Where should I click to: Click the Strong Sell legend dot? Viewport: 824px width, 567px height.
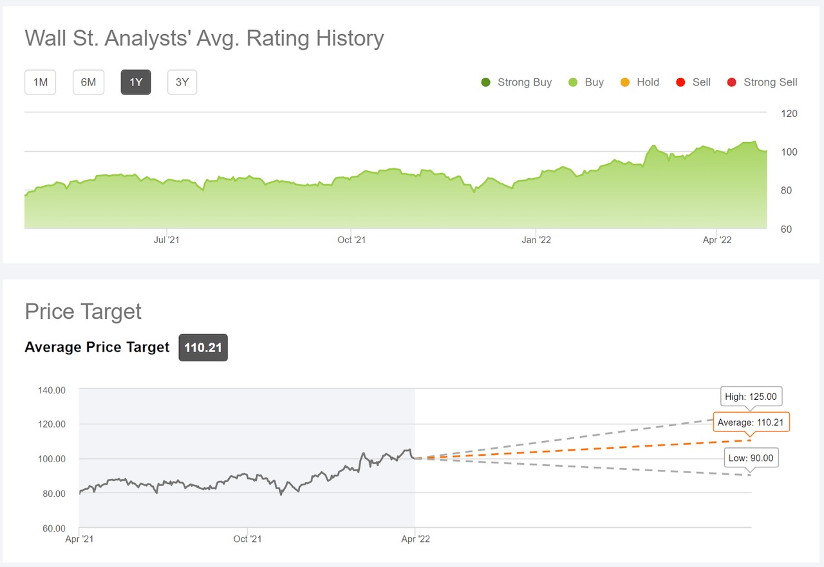coord(731,82)
